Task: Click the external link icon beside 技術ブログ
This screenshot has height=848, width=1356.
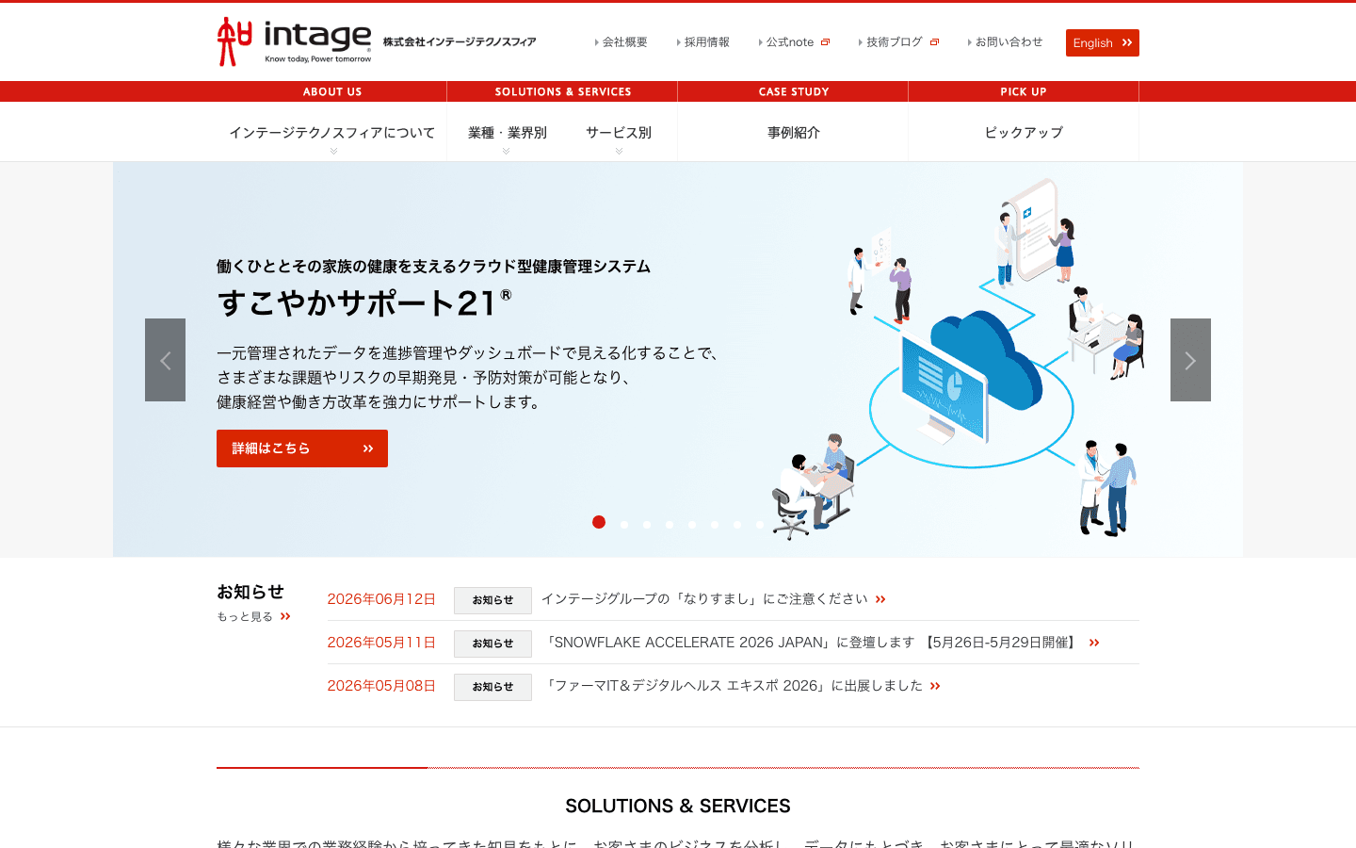Action: (934, 42)
